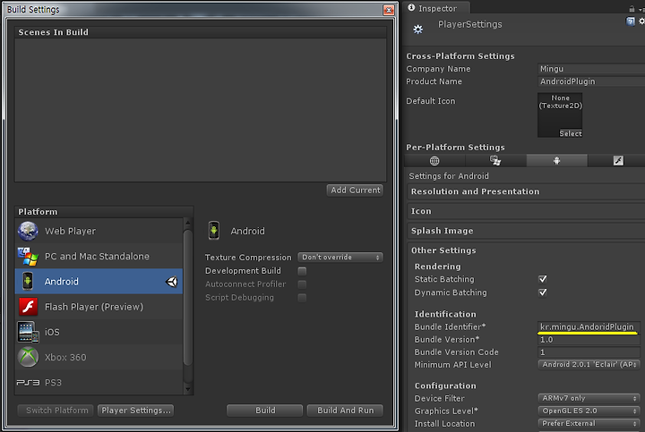
Task: Click the platform list scroll down arrow
Action: [x=187, y=389]
